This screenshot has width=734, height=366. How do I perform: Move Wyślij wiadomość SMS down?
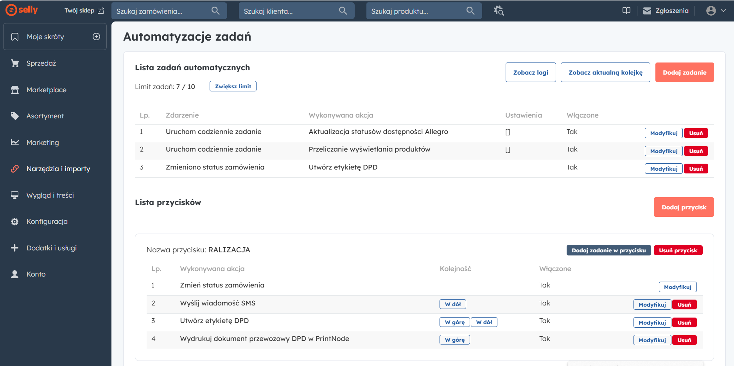[x=453, y=304]
